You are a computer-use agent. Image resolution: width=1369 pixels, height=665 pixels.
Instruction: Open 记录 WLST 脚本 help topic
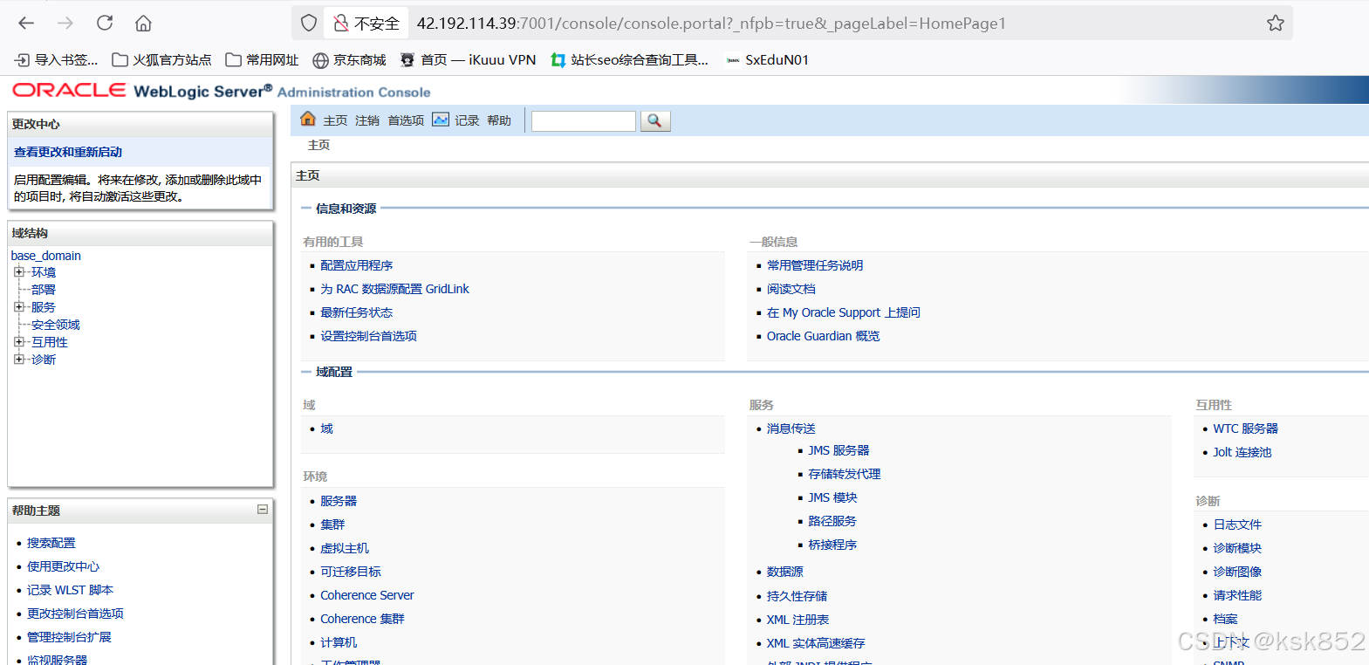(x=70, y=590)
